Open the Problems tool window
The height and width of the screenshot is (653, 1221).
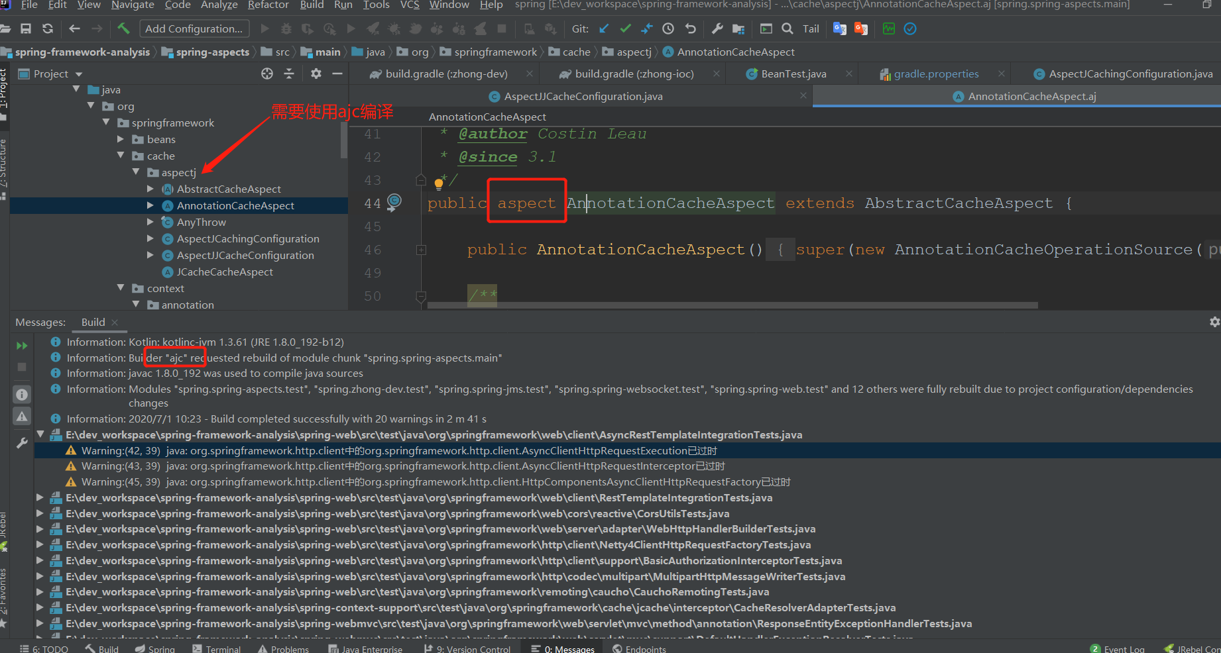click(283, 648)
